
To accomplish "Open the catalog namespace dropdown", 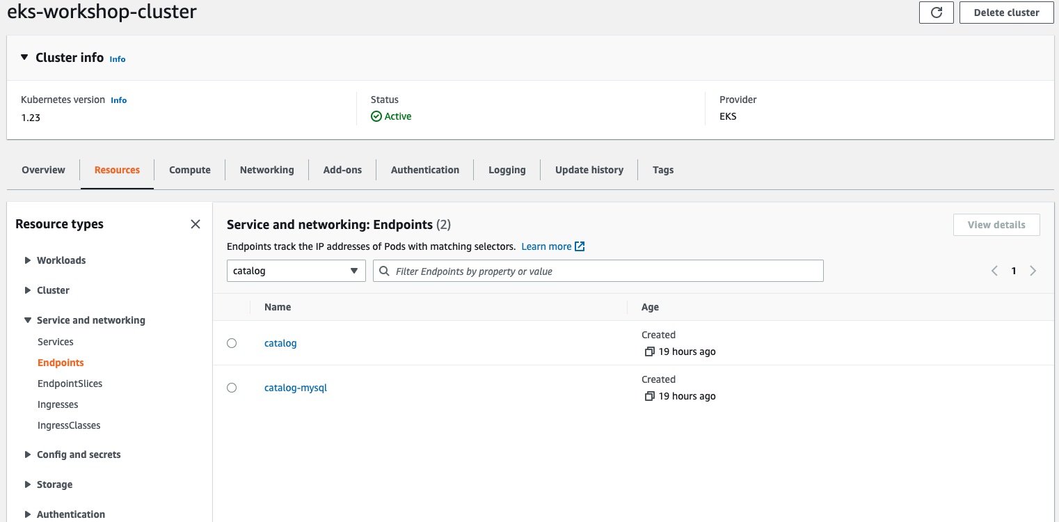I will click(x=296, y=271).
